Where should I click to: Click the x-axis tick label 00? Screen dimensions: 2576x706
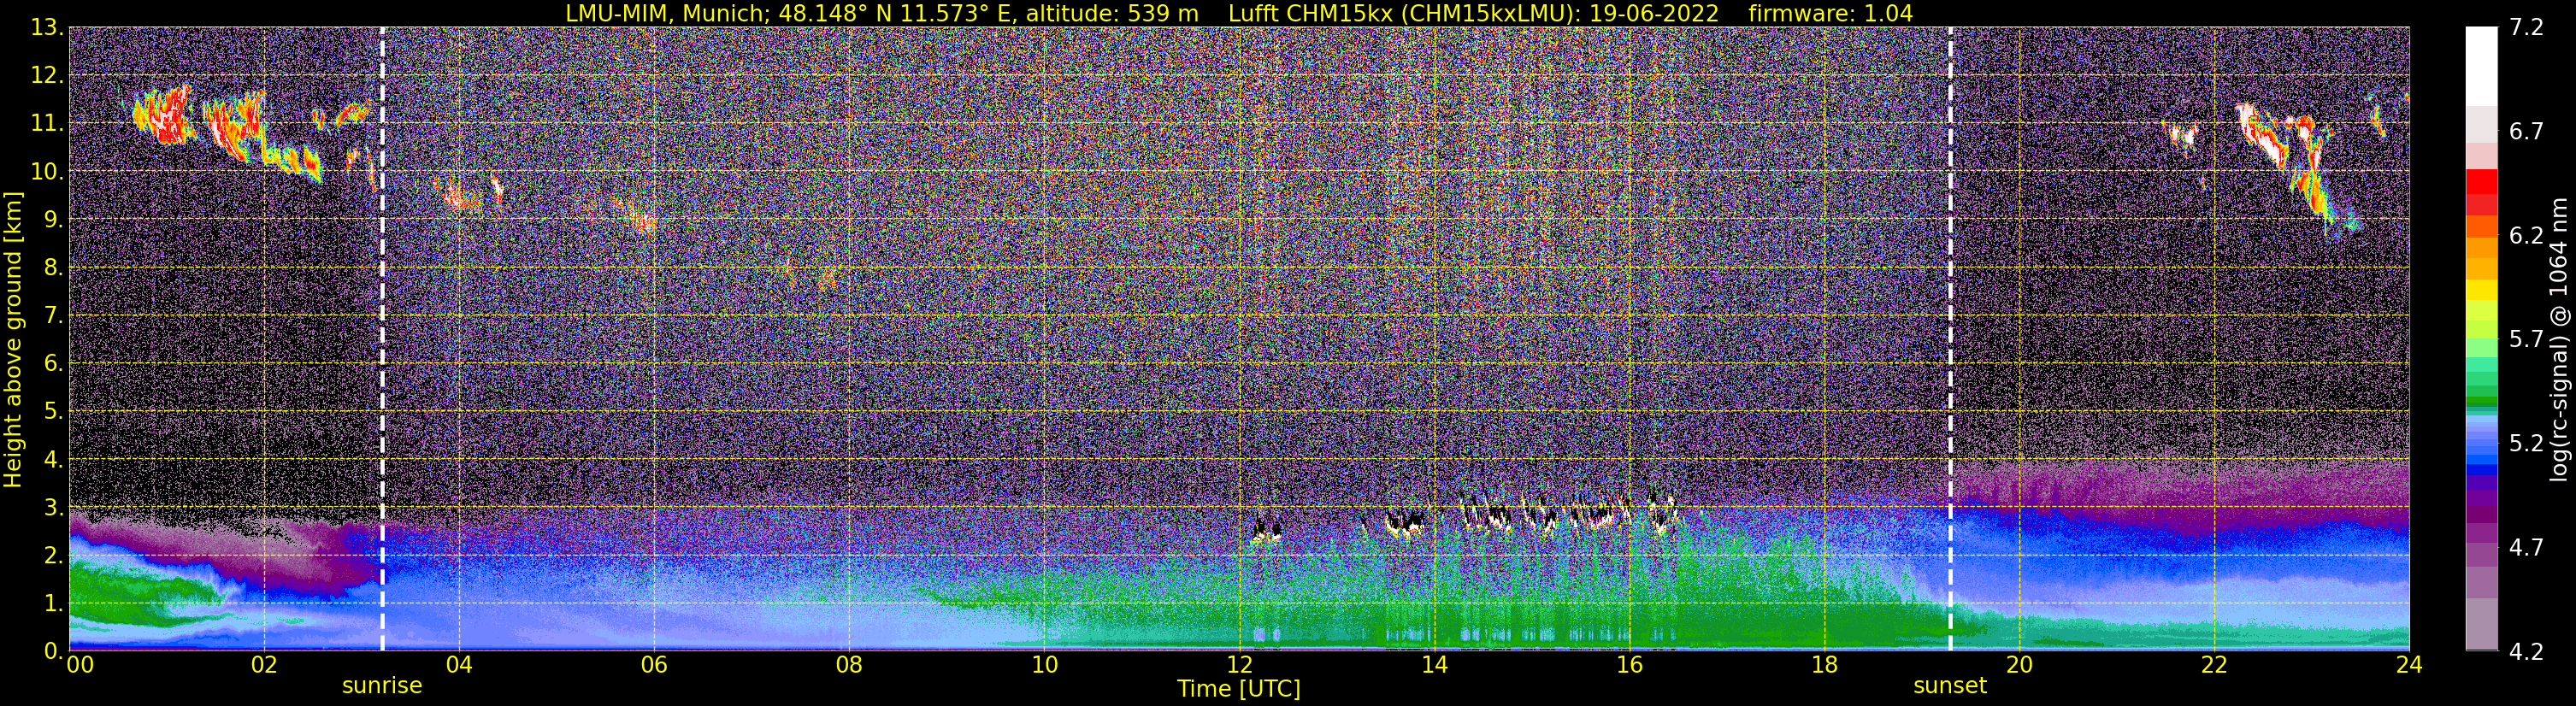(x=79, y=665)
